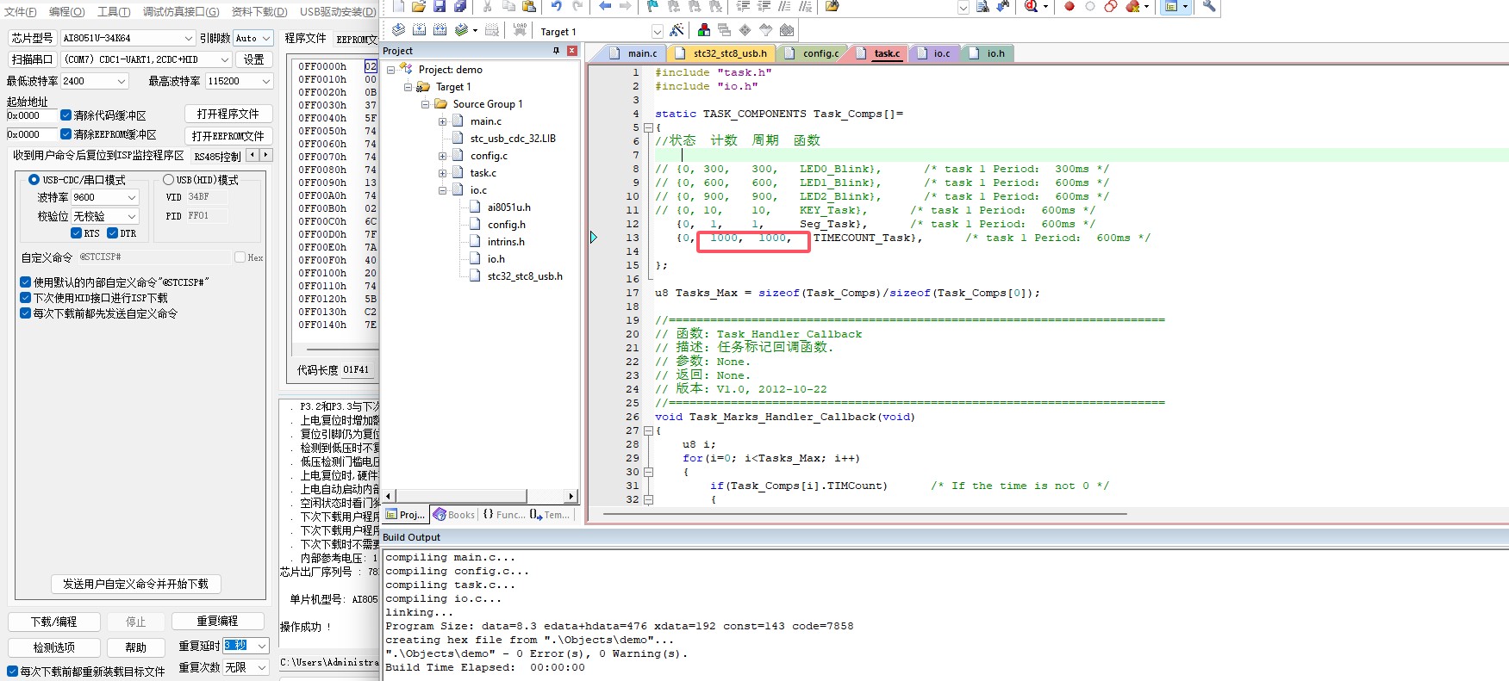Open file icon in Keil toolbar
1509x681 pixels.
[419, 6]
